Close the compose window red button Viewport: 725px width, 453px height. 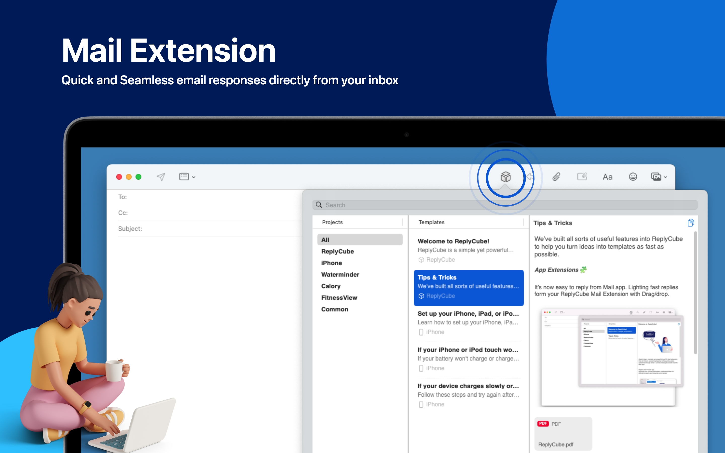(119, 177)
